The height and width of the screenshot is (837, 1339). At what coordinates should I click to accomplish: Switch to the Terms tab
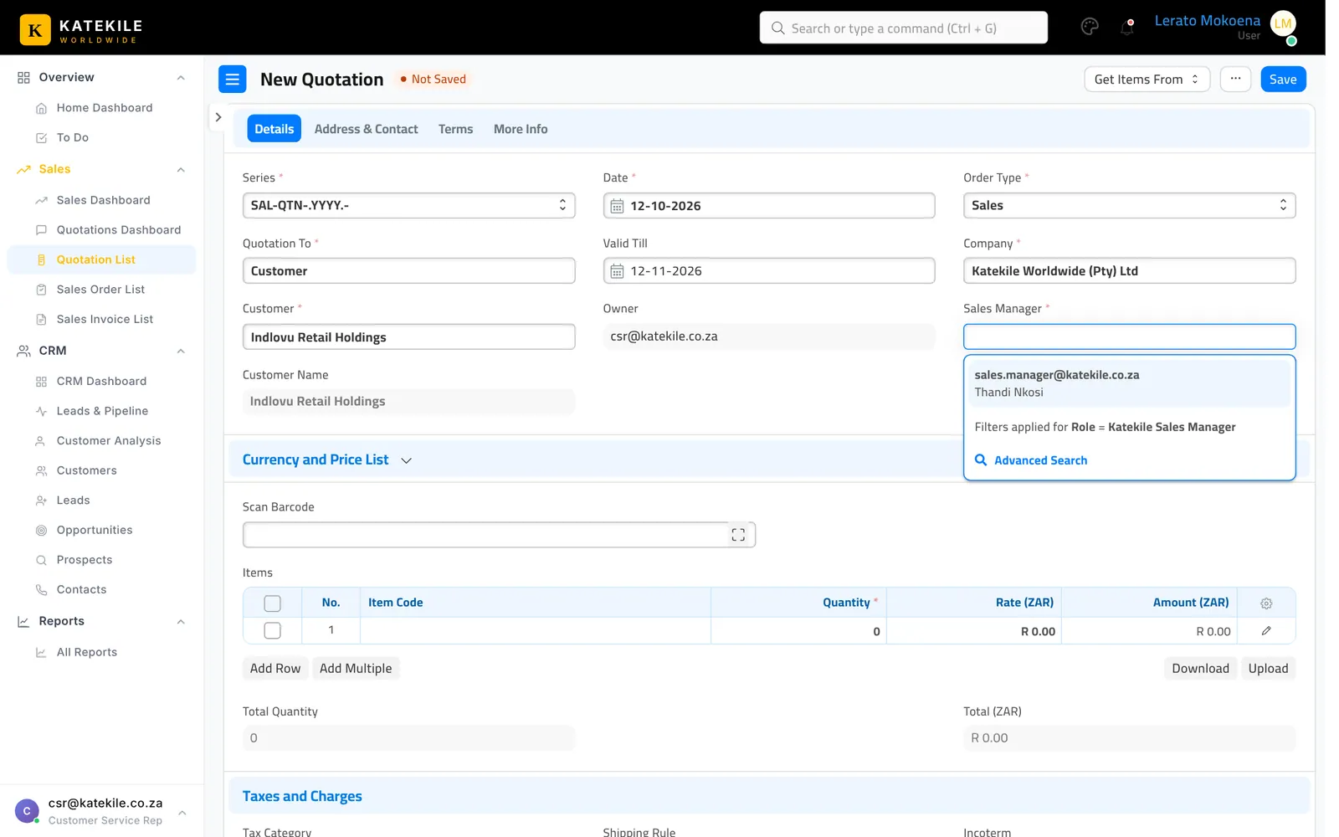pos(455,129)
